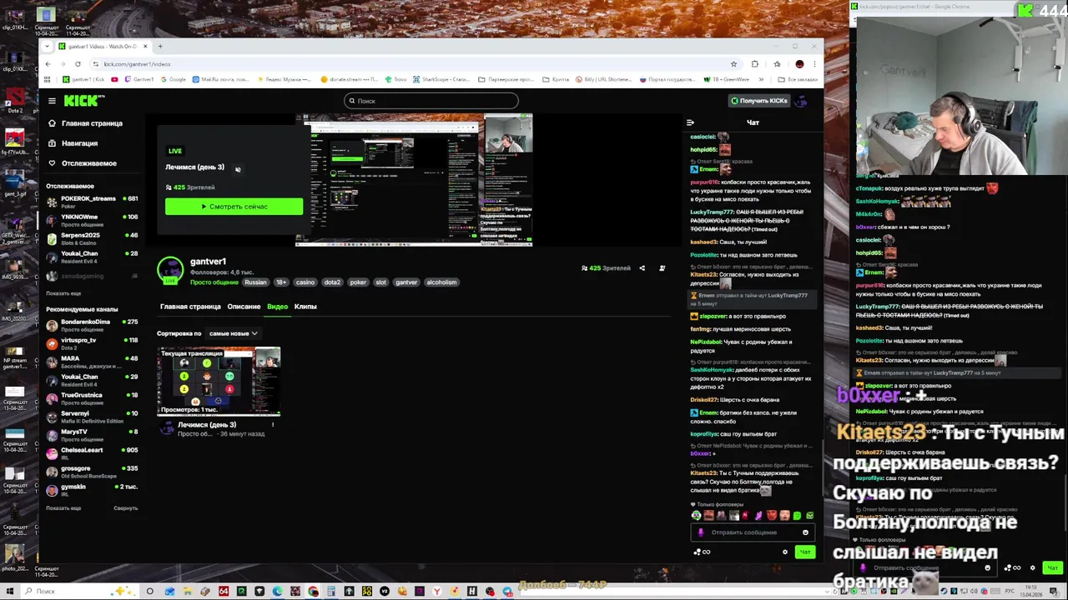This screenshot has height=600, width=1068.
Task: Open Просто общение category link
Action: coord(214,282)
